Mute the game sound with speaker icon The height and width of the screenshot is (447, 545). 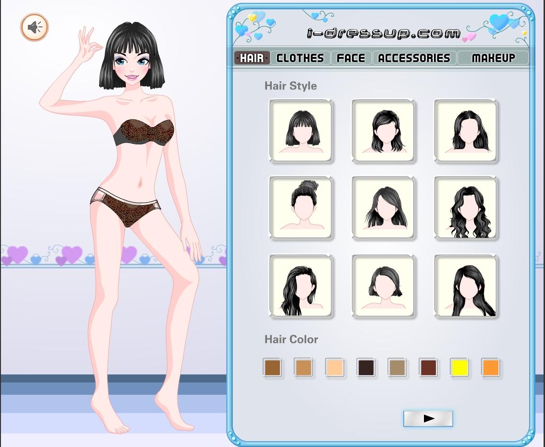pyautogui.click(x=34, y=27)
